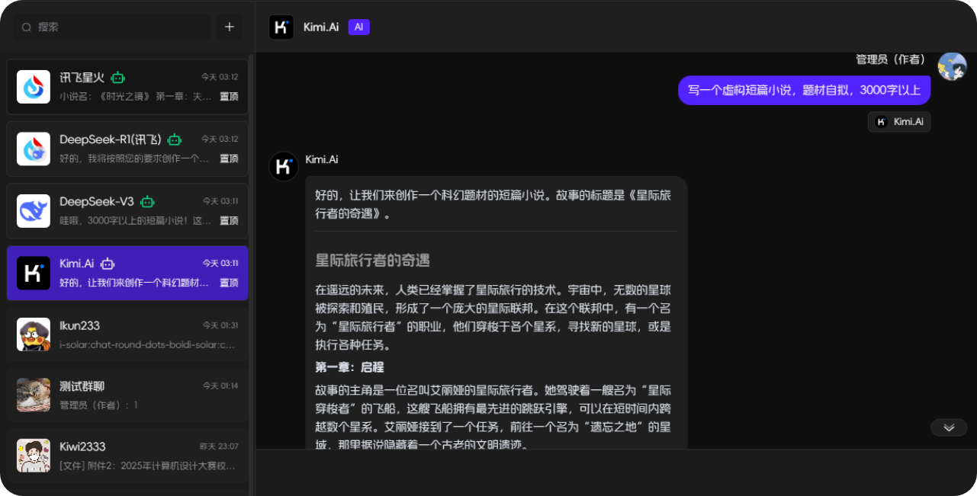
Task: Select the Kimi.Ai chat in sidebar
Action: click(x=127, y=273)
